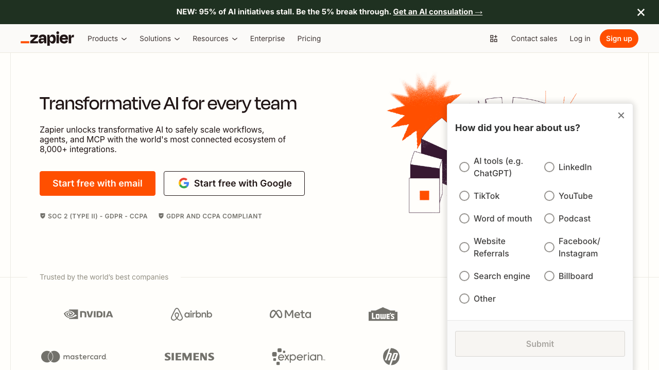Go to the Pricing page
Image resolution: width=659 pixels, height=370 pixels.
click(x=308, y=38)
